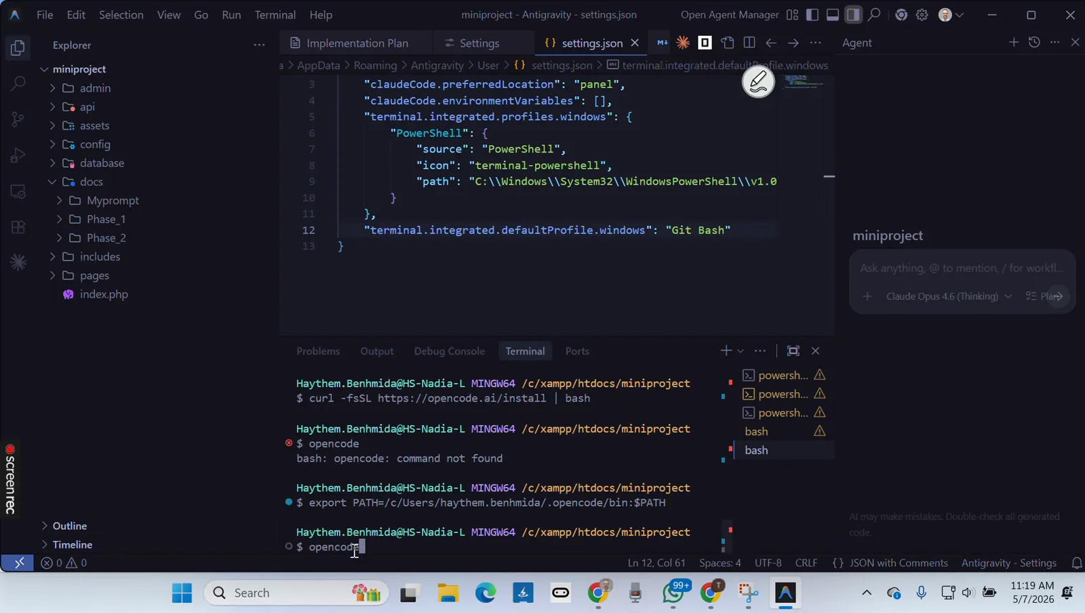Viewport: 1085px width, 613px height.
Task: Open the new terminal profile dropdown arrow
Action: pos(741,351)
